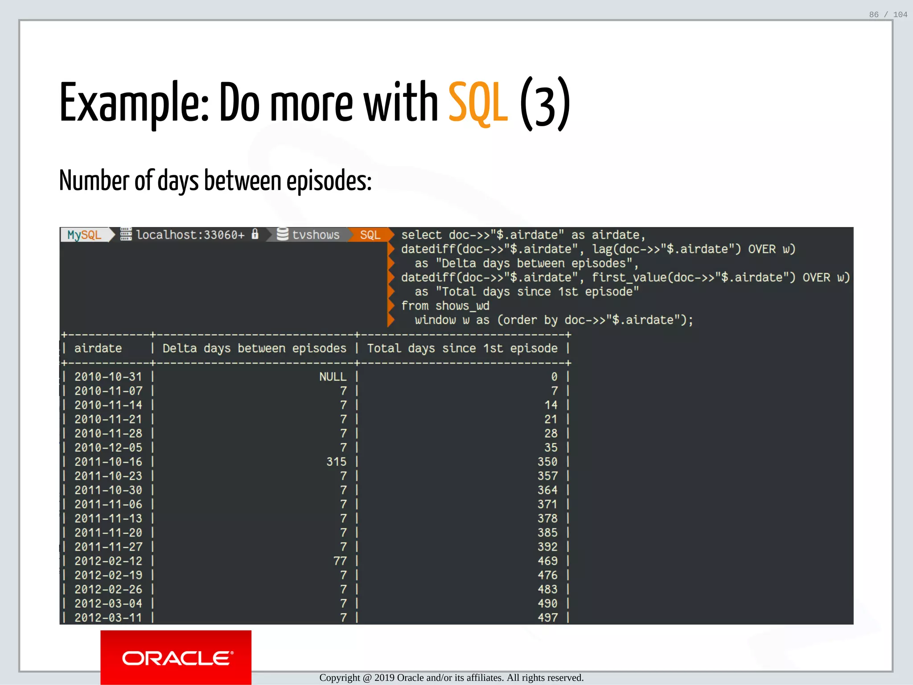The width and height of the screenshot is (913, 685).
Task: Click the Total days since 1st episode header
Action: point(462,348)
